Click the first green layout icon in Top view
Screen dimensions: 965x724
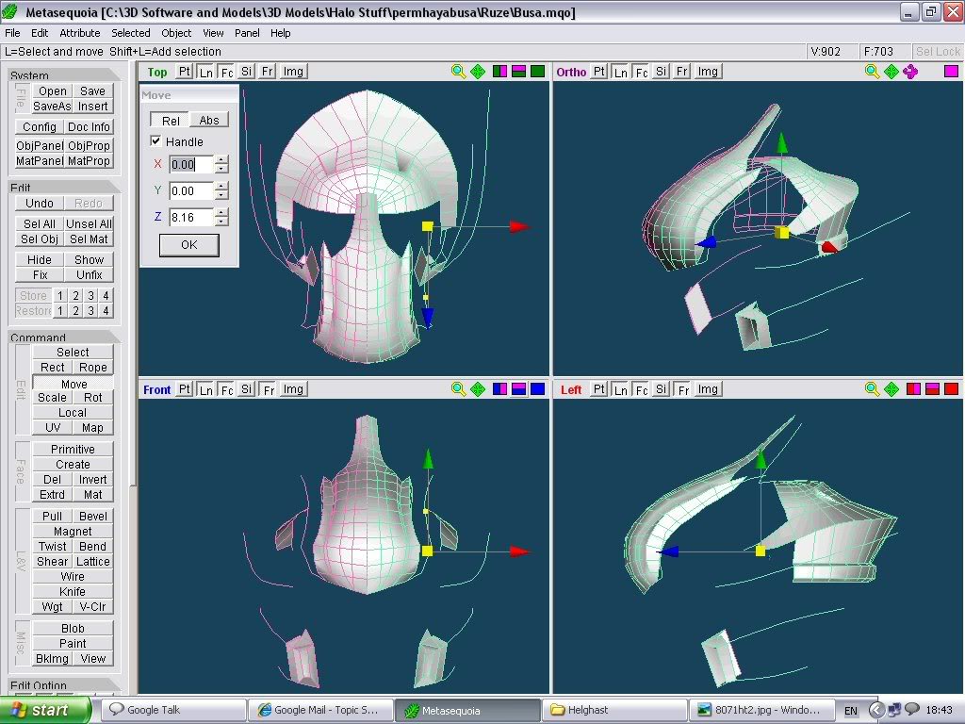[x=499, y=72]
